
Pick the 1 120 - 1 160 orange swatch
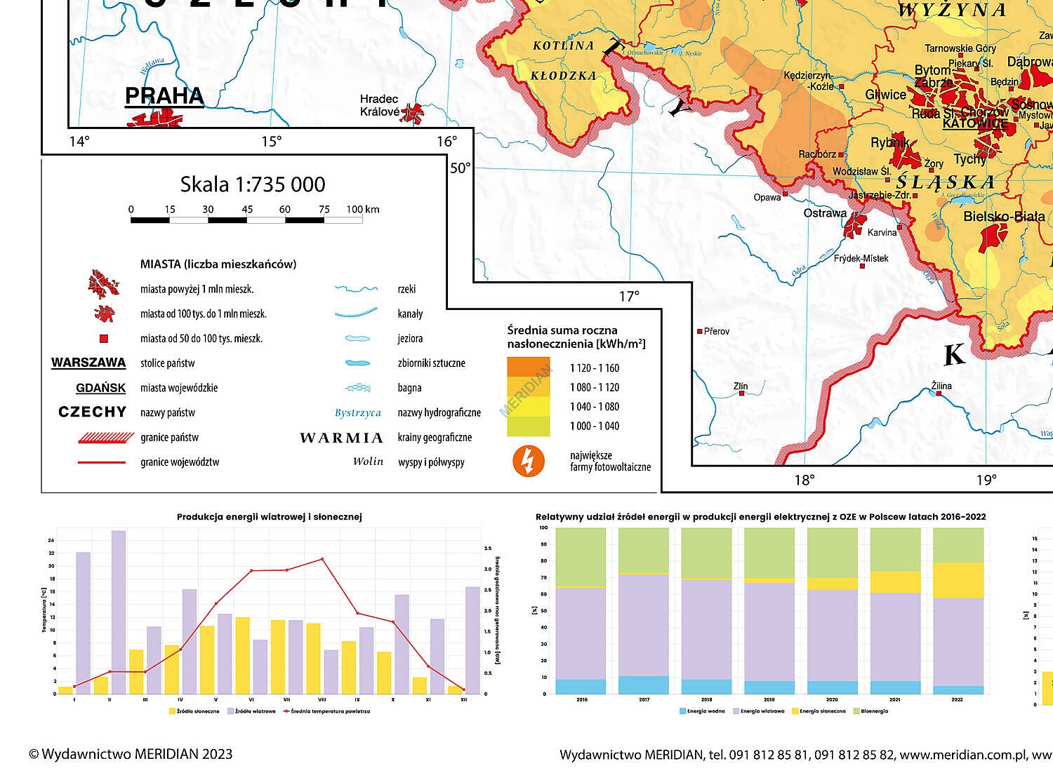point(529,368)
